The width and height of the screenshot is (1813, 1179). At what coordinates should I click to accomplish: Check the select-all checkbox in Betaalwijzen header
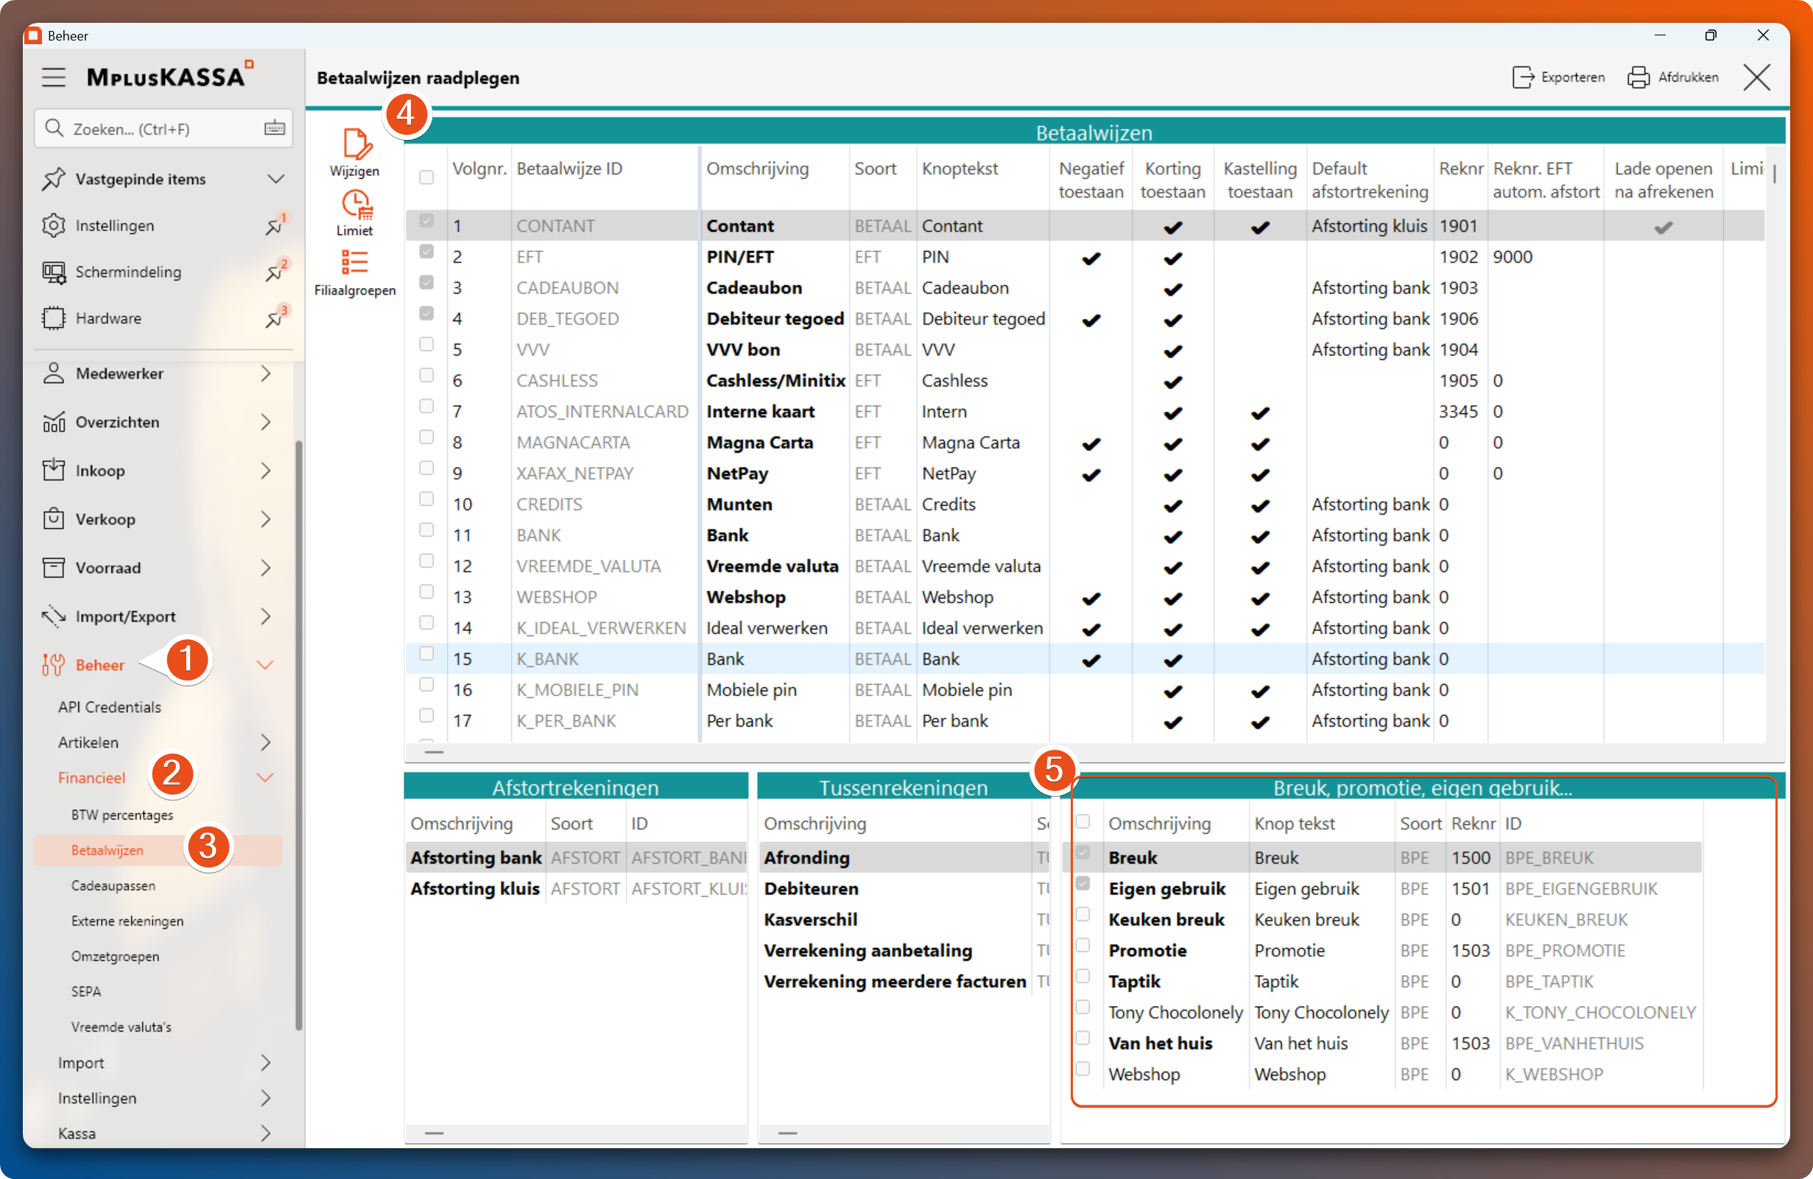coord(426,177)
